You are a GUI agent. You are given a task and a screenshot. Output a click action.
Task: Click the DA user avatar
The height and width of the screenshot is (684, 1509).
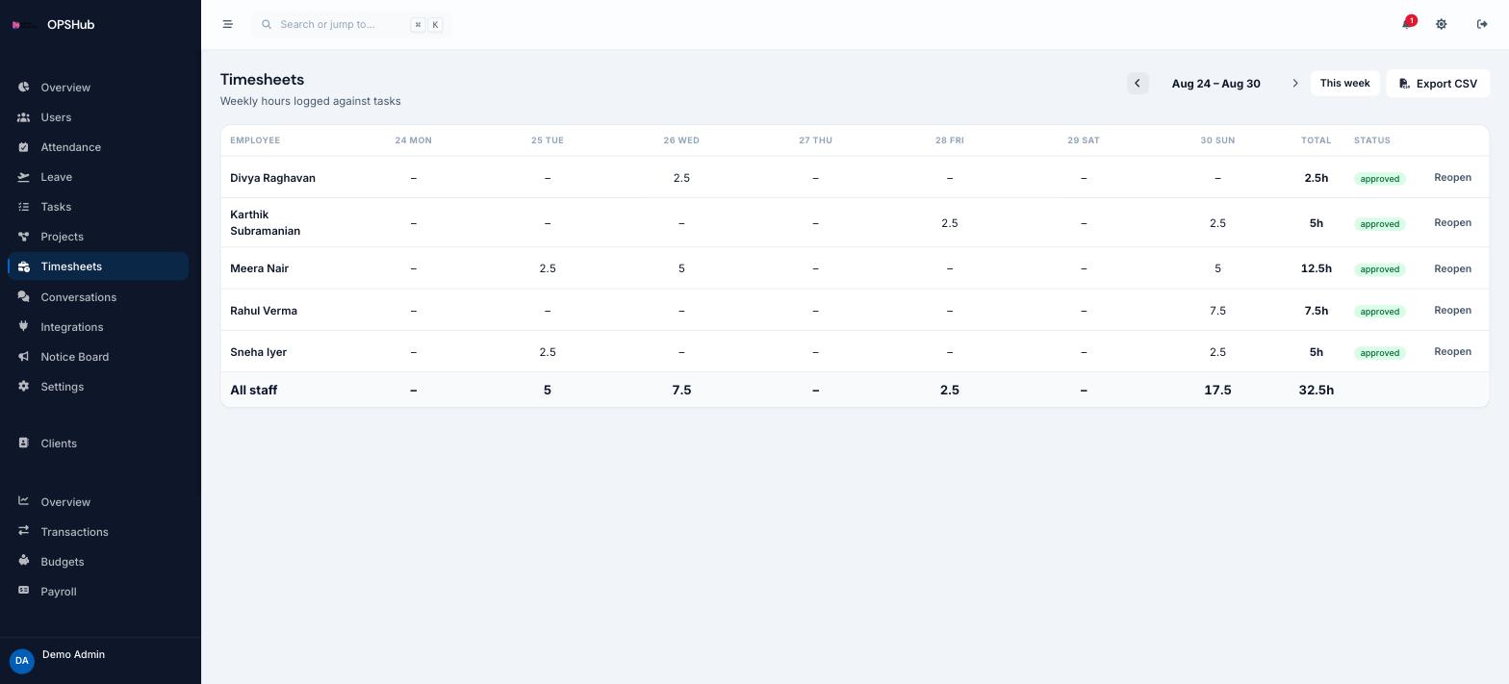(x=21, y=661)
